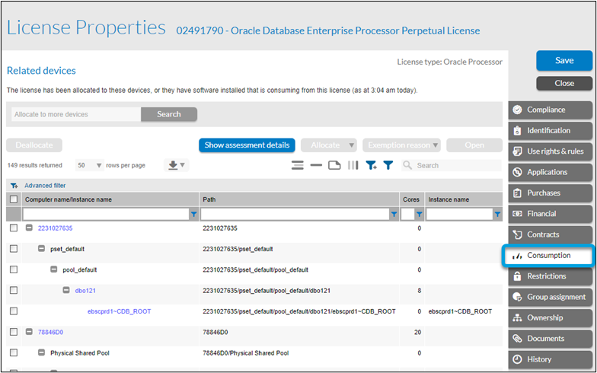The height and width of the screenshot is (373, 597).
Task: Open the 2231027635 device link
Action: [x=55, y=228]
